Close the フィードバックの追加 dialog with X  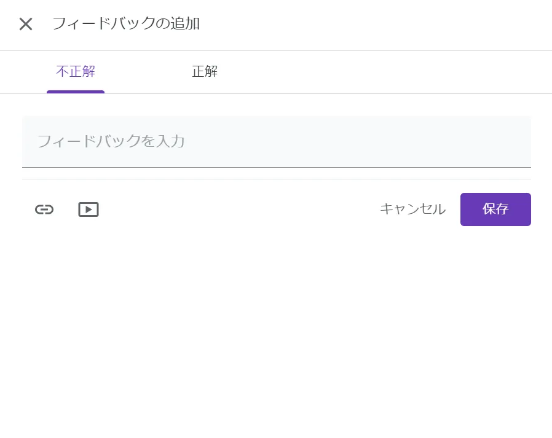pyautogui.click(x=26, y=24)
